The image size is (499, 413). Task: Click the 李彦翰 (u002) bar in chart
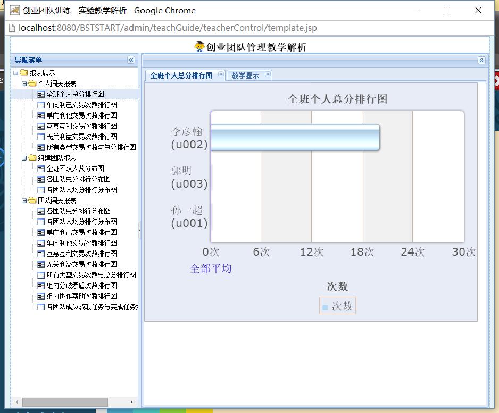pos(295,138)
